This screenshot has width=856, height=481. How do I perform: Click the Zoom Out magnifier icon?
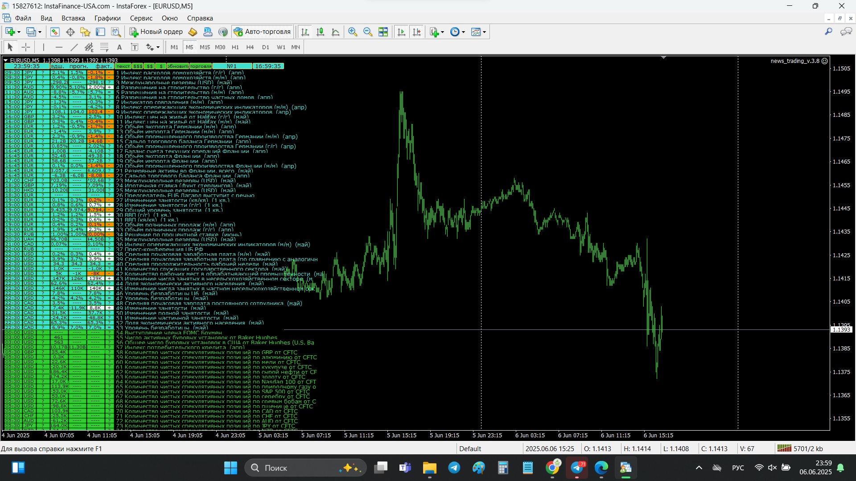tap(368, 32)
